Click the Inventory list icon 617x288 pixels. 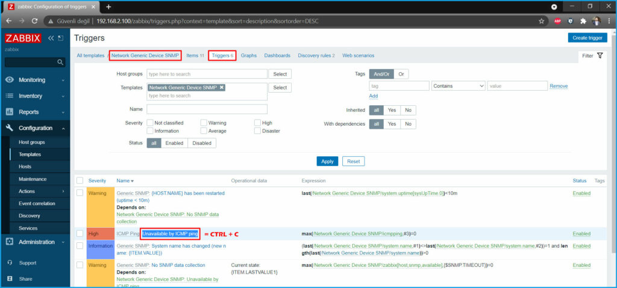[x=10, y=96]
